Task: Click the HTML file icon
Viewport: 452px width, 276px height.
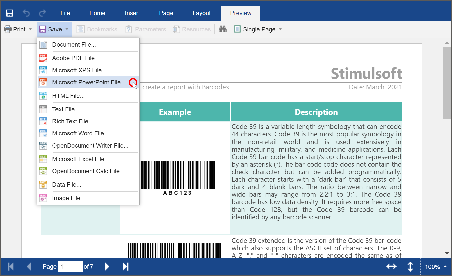Action: pos(43,96)
